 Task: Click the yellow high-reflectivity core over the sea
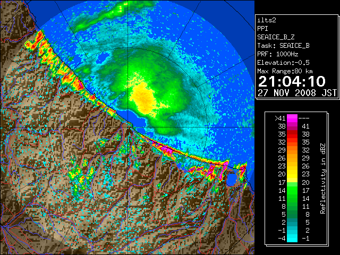(x=144, y=98)
